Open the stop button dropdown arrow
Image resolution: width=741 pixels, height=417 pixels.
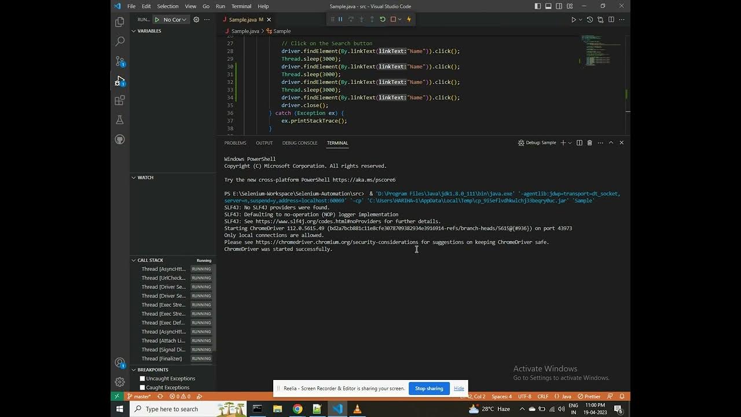pyautogui.click(x=399, y=19)
